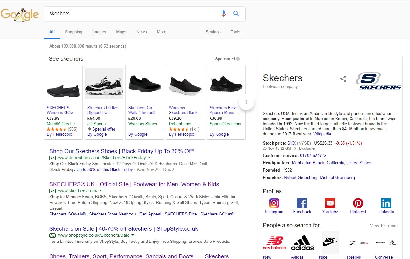Open the More search options menu
This screenshot has height=259, width=410.
(x=162, y=32)
